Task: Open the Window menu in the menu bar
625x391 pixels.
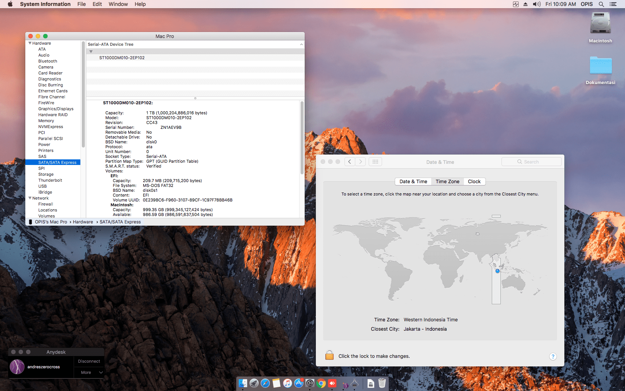Action: pos(118,4)
